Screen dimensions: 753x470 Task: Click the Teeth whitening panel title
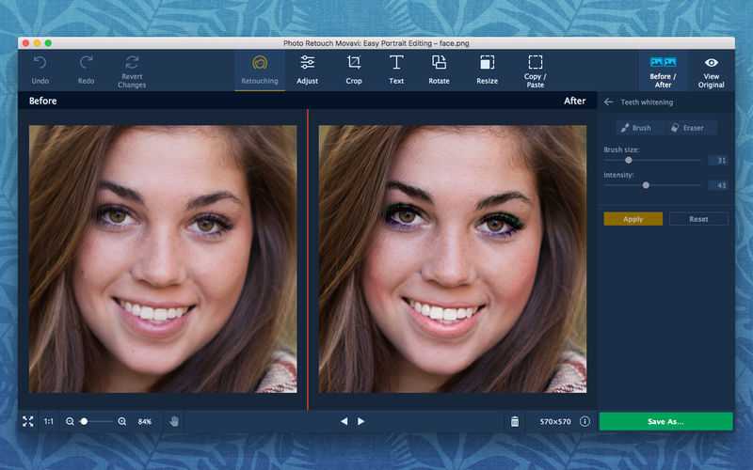click(x=647, y=102)
